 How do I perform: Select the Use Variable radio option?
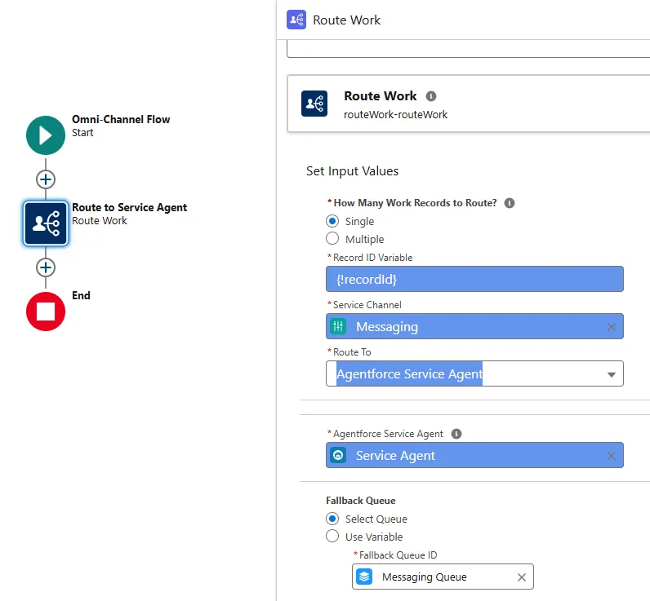coord(332,537)
